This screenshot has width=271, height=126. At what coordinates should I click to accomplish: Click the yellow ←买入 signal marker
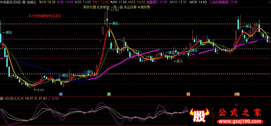tap(178, 61)
